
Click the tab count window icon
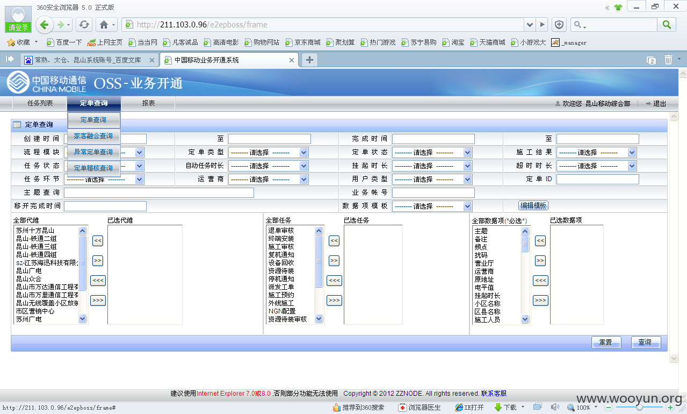pyautogui.click(x=651, y=60)
